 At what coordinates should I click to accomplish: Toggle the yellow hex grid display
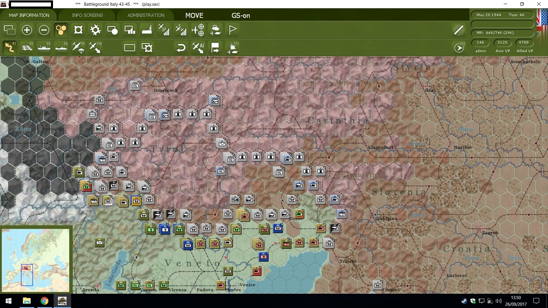pyautogui.click(x=61, y=30)
